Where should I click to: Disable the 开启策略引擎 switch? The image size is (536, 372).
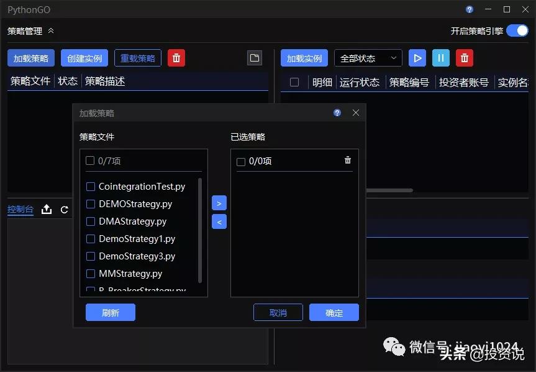(517, 29)
